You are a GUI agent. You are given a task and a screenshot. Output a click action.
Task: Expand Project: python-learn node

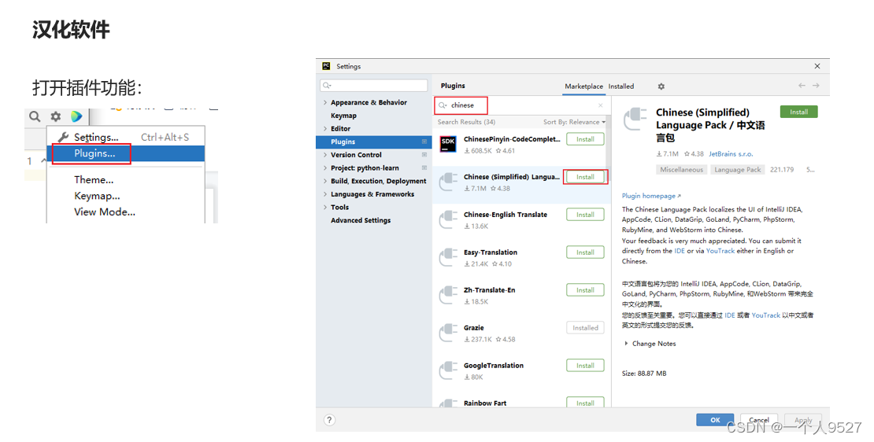point(325,168)
